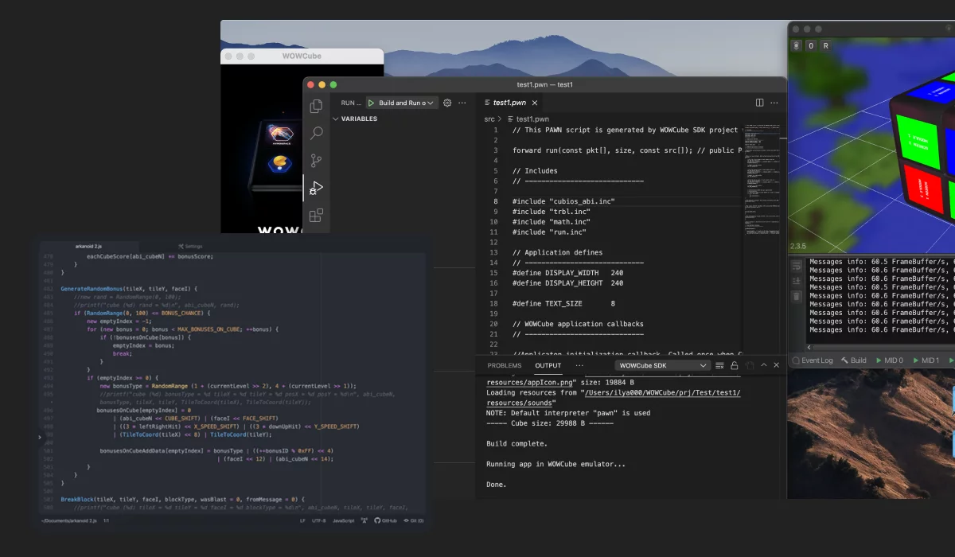Switch to the PROBLEMS tab
Viewport: 955px width, 557px height.
click(504, 365)
